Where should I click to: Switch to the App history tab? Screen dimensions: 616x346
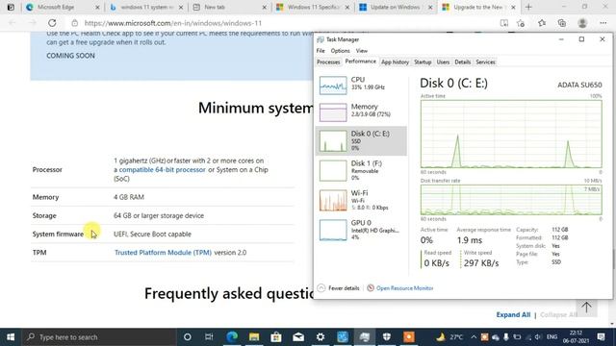[x=395, y=62]
